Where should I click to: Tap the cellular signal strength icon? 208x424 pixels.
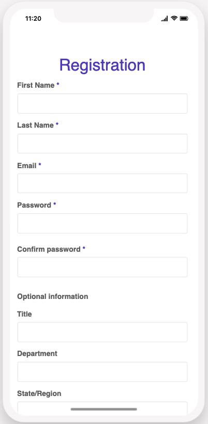[165, 19]
